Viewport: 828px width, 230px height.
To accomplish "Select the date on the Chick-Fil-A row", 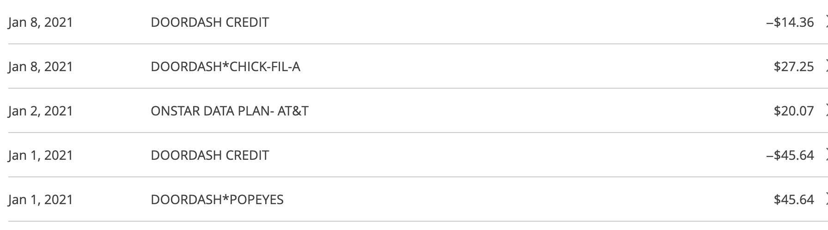I will tap(41, 67).
